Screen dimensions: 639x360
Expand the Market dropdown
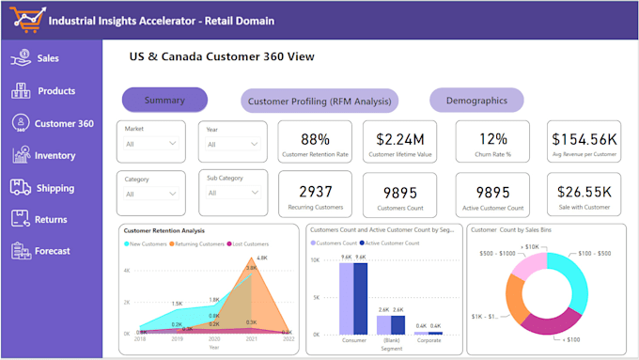[150, 144]
